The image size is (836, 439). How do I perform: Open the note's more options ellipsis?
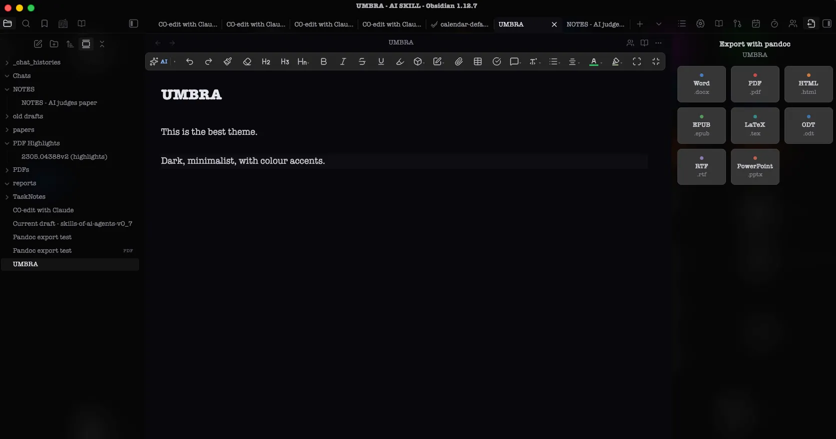[658, 43]
